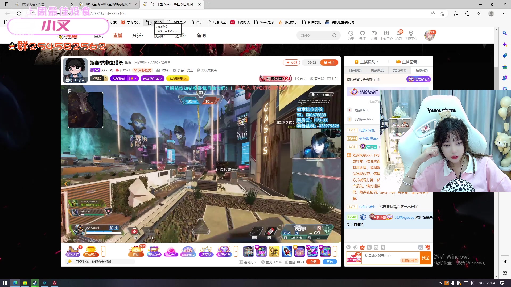Switch to the 我的关注 browser tab
This screenshot has width=511, height=287.
pos(45,4)
